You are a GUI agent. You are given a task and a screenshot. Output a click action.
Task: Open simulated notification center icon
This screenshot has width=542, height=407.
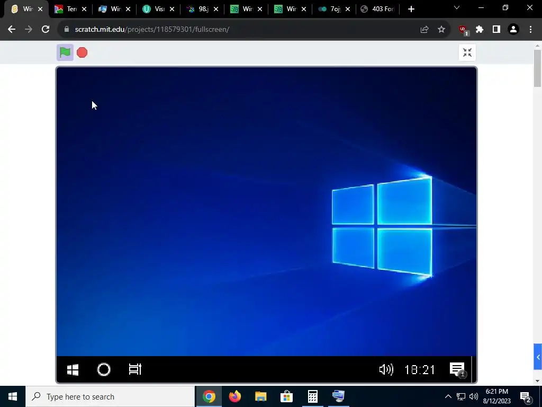[458, 369]
